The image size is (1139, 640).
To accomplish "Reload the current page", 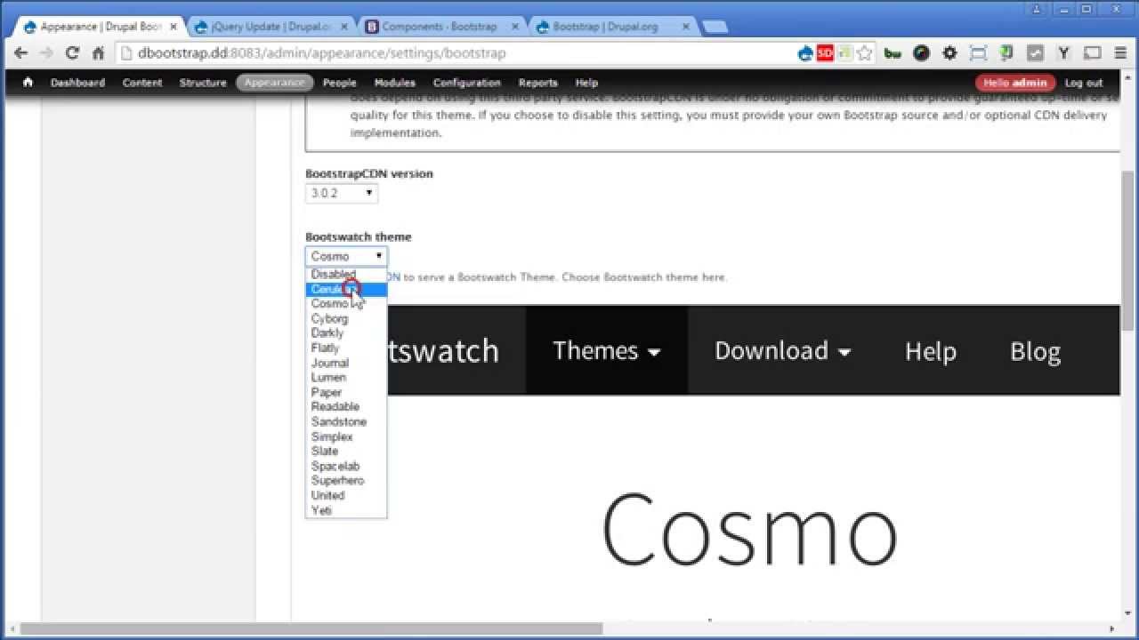I will point(73,53).
